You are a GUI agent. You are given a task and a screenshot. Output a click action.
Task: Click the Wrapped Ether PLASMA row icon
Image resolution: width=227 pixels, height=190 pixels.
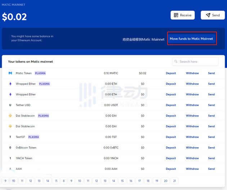coord(10,84)
